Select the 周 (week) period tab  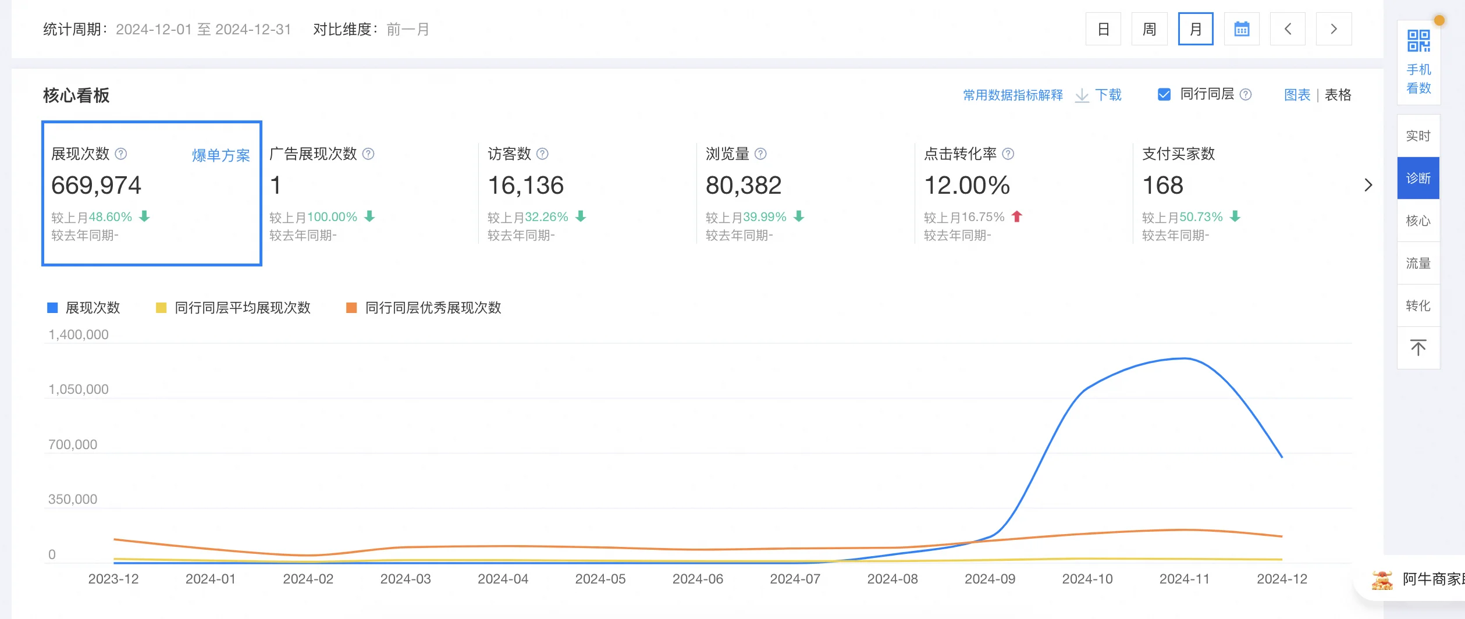(x=1149, y=29)
